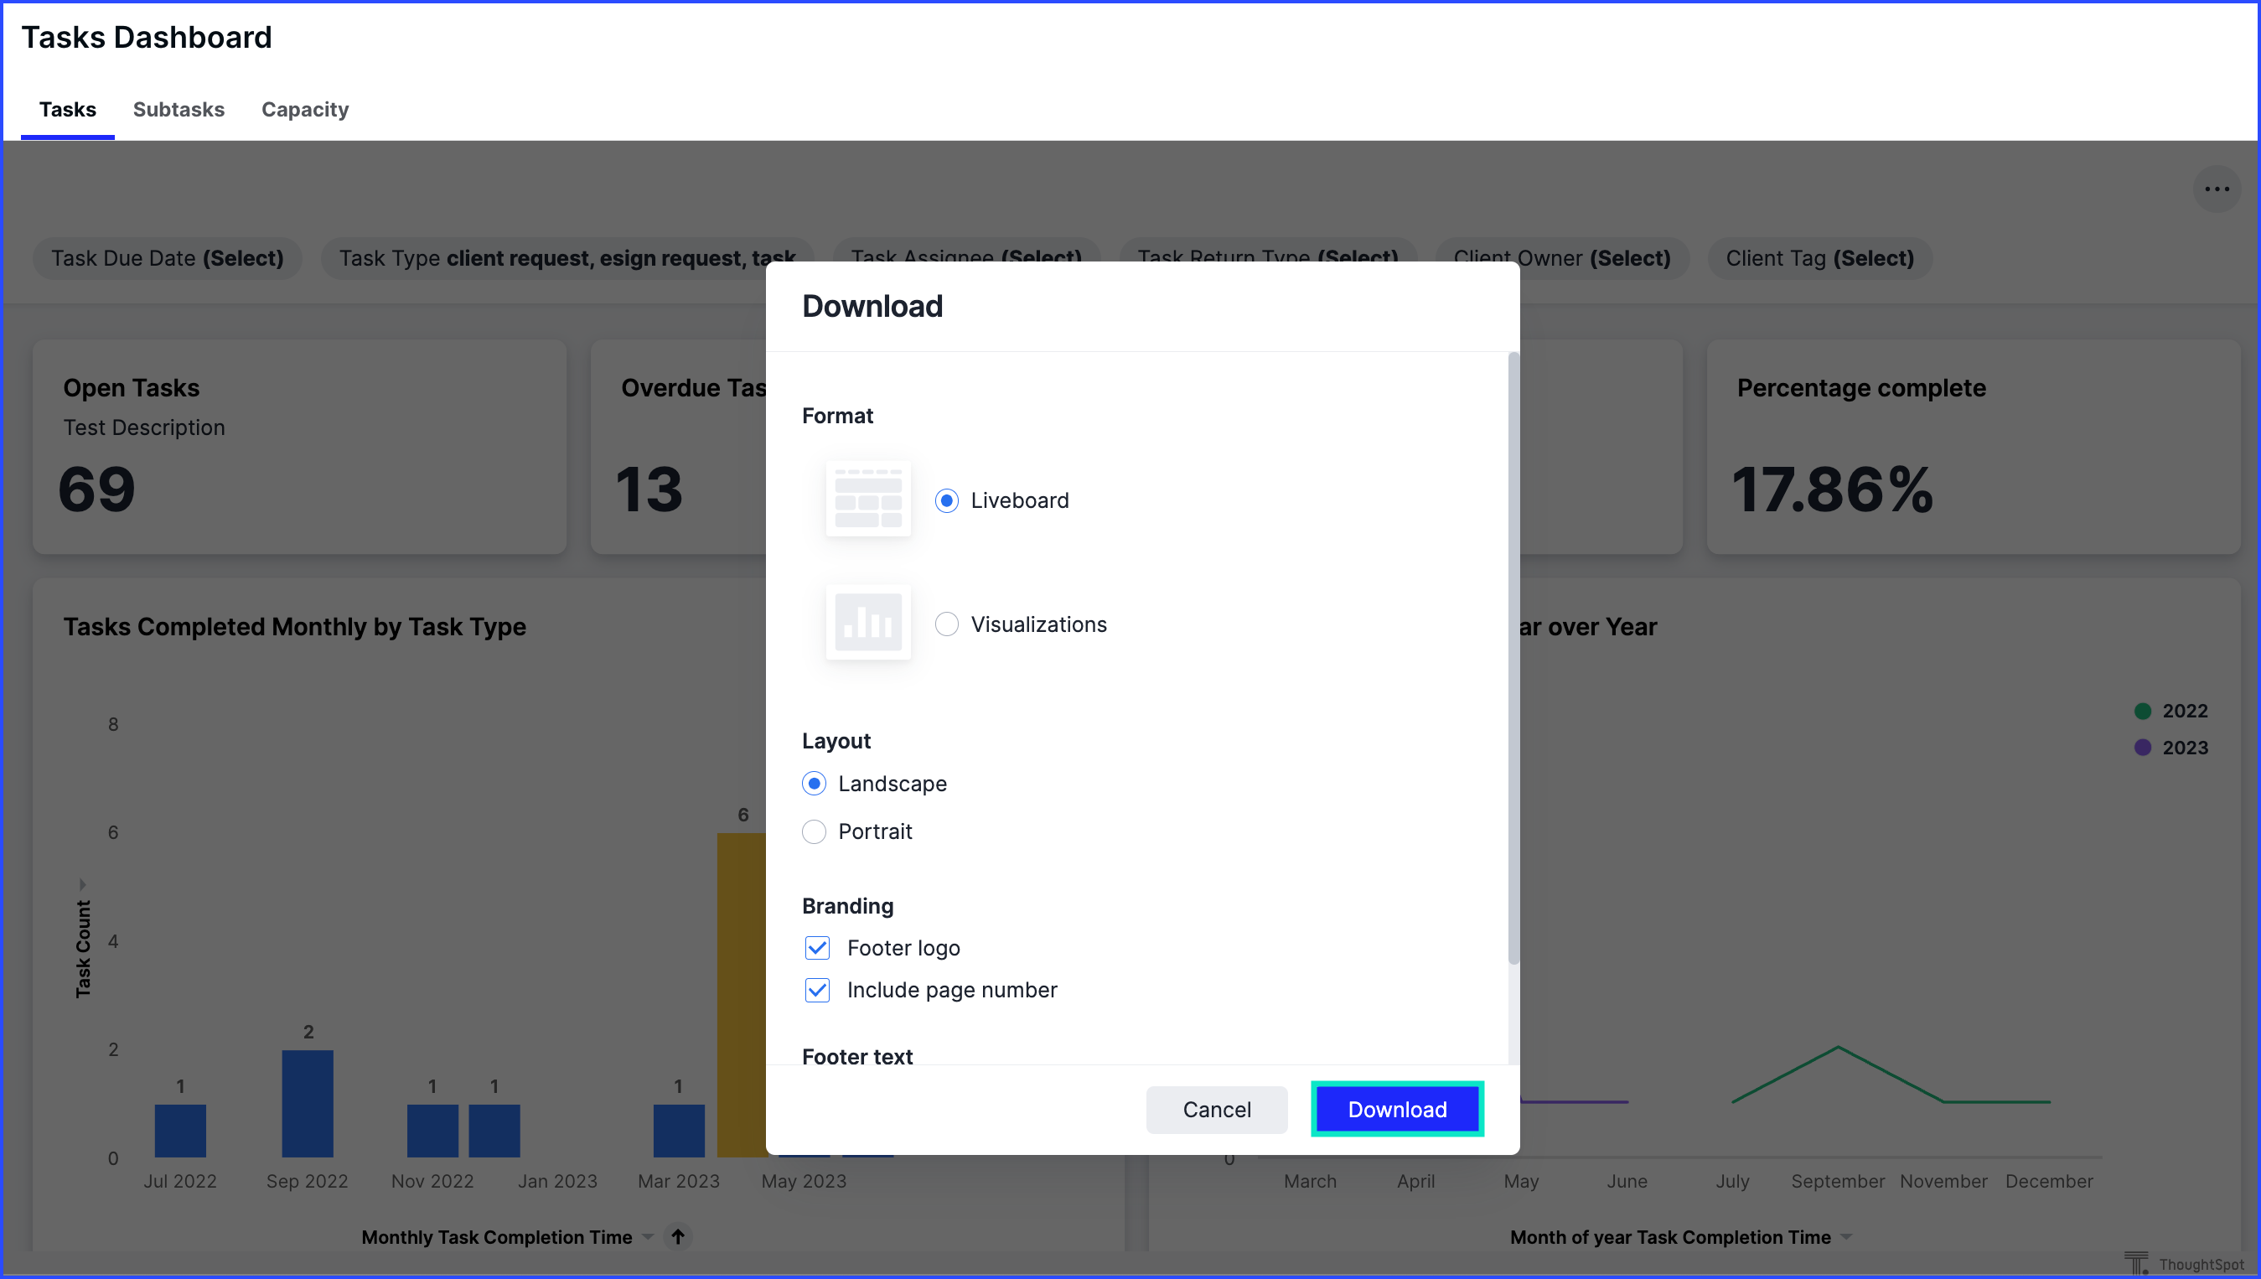This screenshot has width=2261, height=1279.
Task: Open the Capacity tab
Action: [305, 110]
